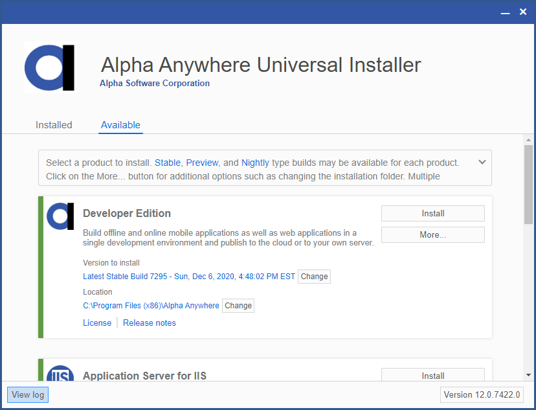The width and height of the screenshot is (536, 410).
Task: Change the install location folder
Action: 238,305
